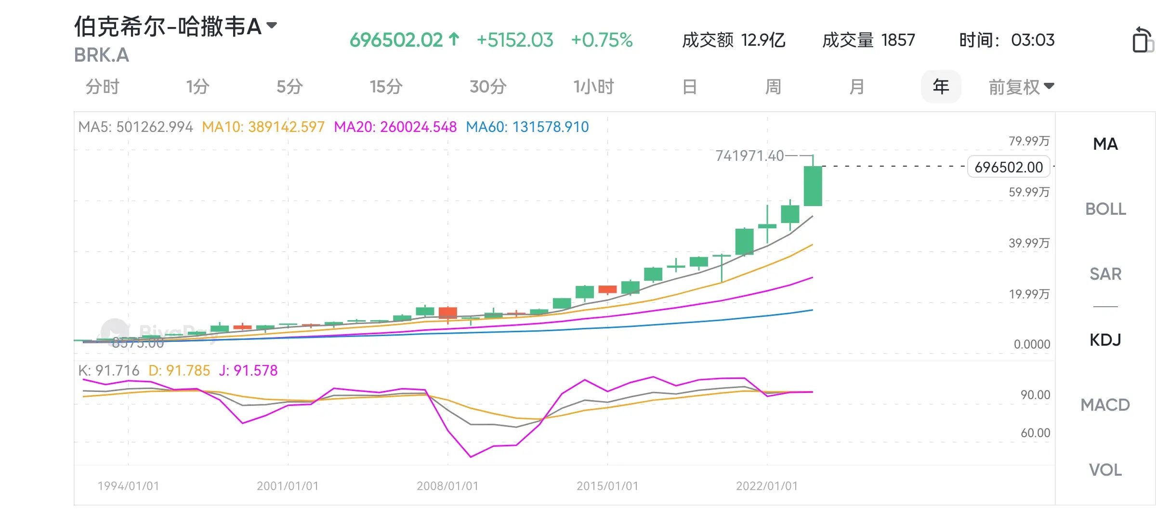Click the D: 91.785 indicator value
The height and width of the screenshot is (520, 1156).
[x=179, y=371]
